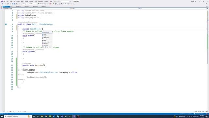209x118 pixels.
Task: Open the File menu
Action: point(4,1)
